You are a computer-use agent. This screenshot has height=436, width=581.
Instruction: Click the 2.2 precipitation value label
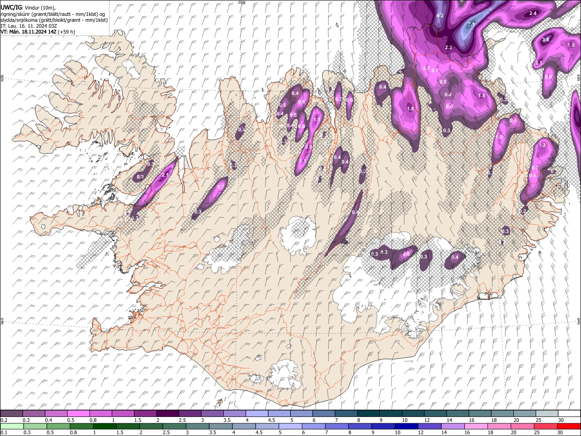point(448,48)
